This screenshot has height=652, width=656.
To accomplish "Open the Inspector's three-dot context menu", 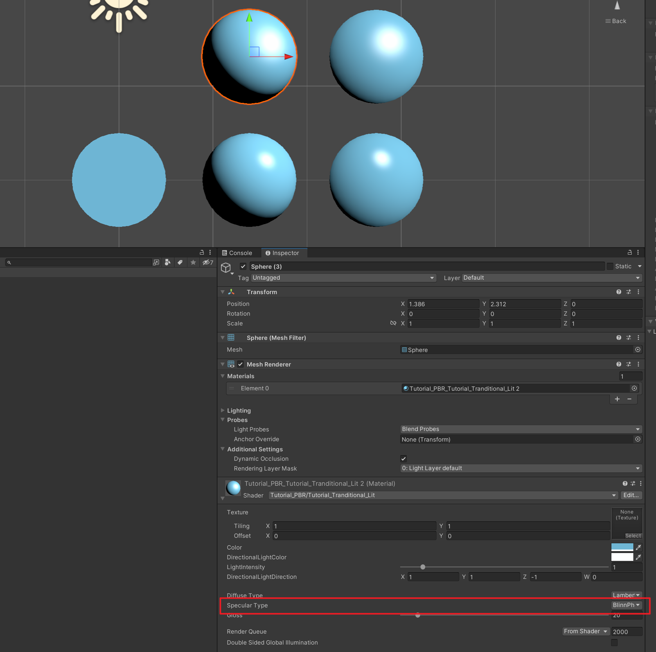I will (x=638, y=252).
